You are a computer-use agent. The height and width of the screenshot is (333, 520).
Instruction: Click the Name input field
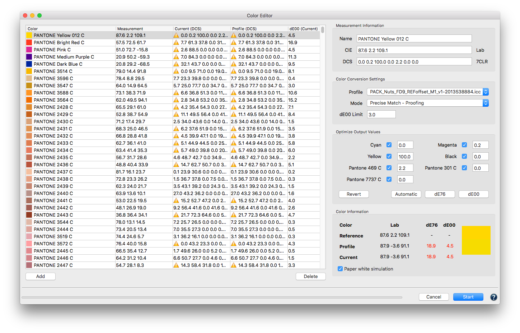coord(414,39)
